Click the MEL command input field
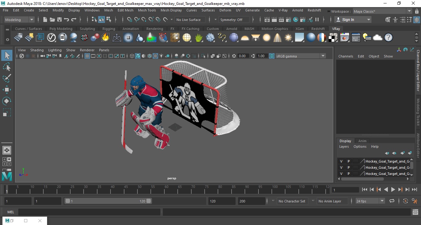The height and width of the screenshot is (225, 421). 89,212
